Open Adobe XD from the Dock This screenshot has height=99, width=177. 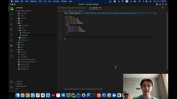53,95
